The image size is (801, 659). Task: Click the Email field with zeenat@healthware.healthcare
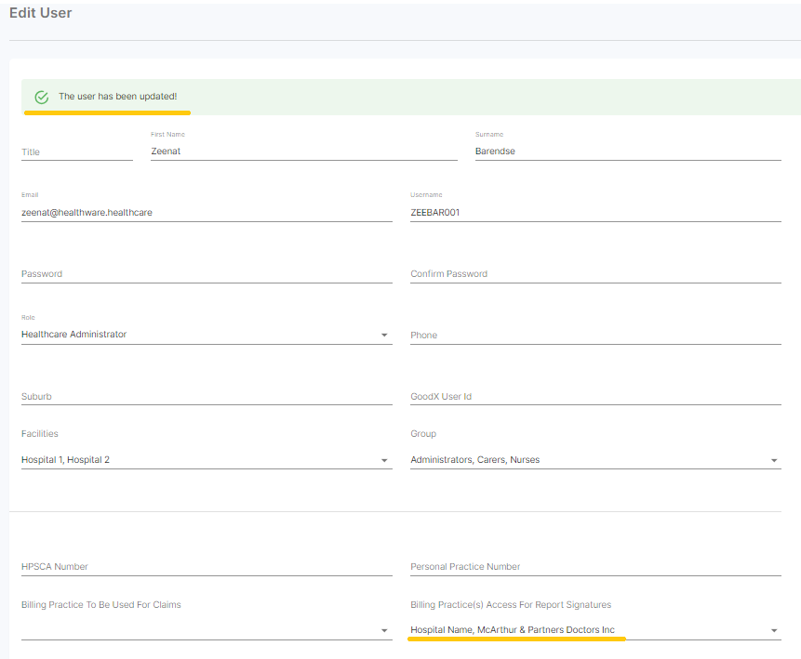coord(206,212)
